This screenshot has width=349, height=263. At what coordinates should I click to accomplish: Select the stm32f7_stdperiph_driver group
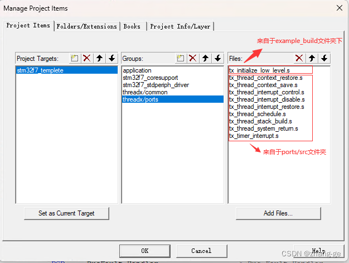click(x=173, y=85)
